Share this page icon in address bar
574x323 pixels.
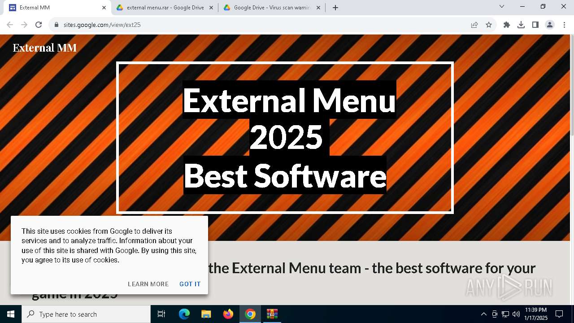(474, 25)
